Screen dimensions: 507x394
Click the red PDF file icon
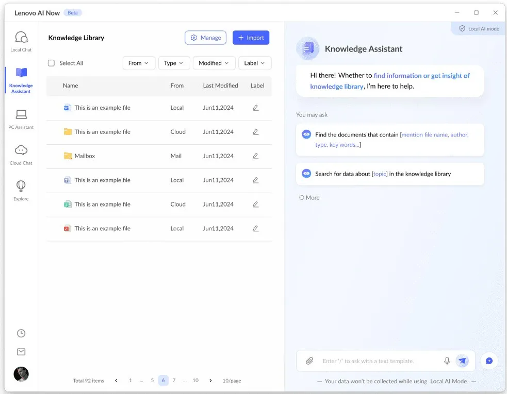pyautogui.click(x=67, y=229)
